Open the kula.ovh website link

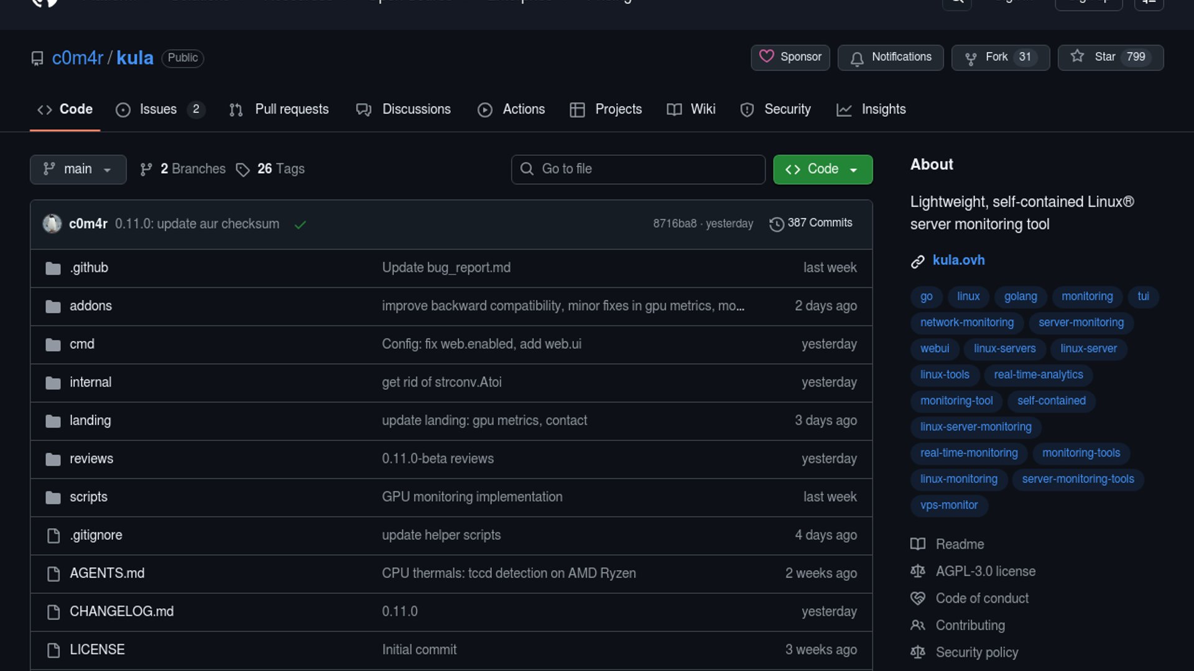958,260
